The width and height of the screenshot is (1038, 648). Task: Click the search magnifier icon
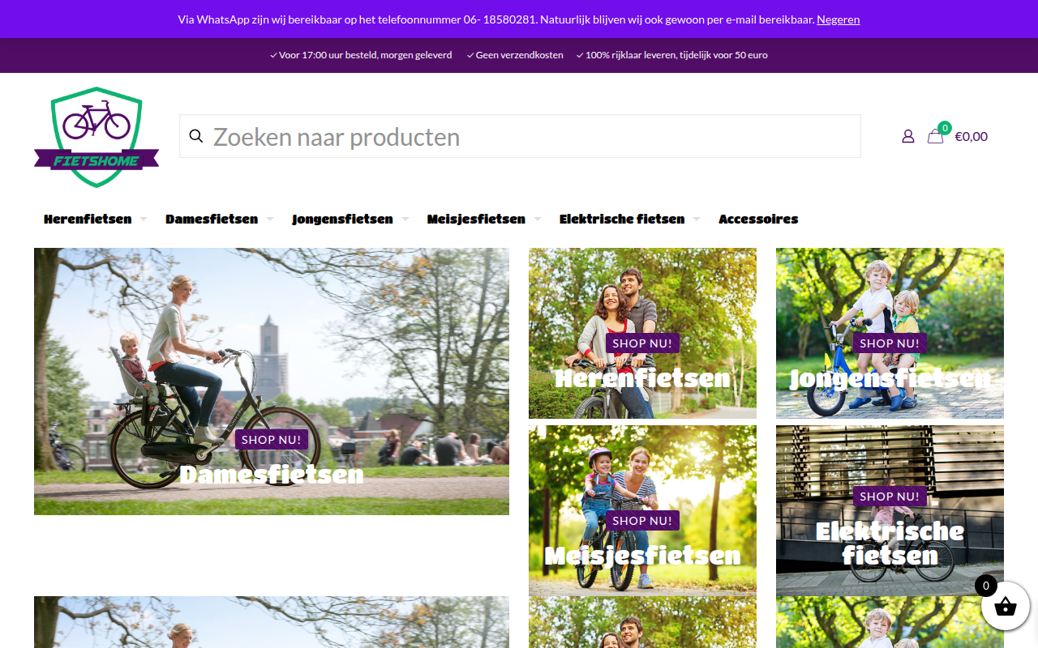coord(195,136)
